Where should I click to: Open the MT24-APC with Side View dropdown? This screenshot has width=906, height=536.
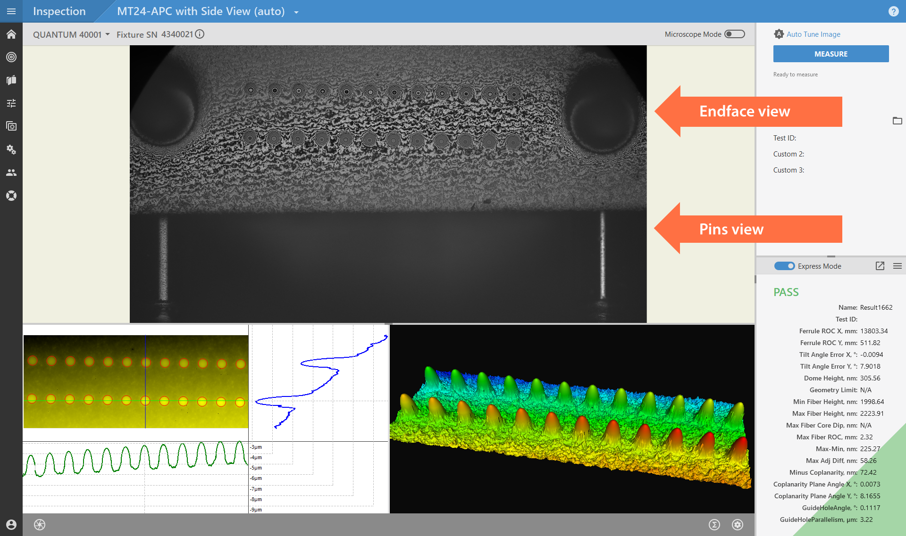tap(296, 12)
